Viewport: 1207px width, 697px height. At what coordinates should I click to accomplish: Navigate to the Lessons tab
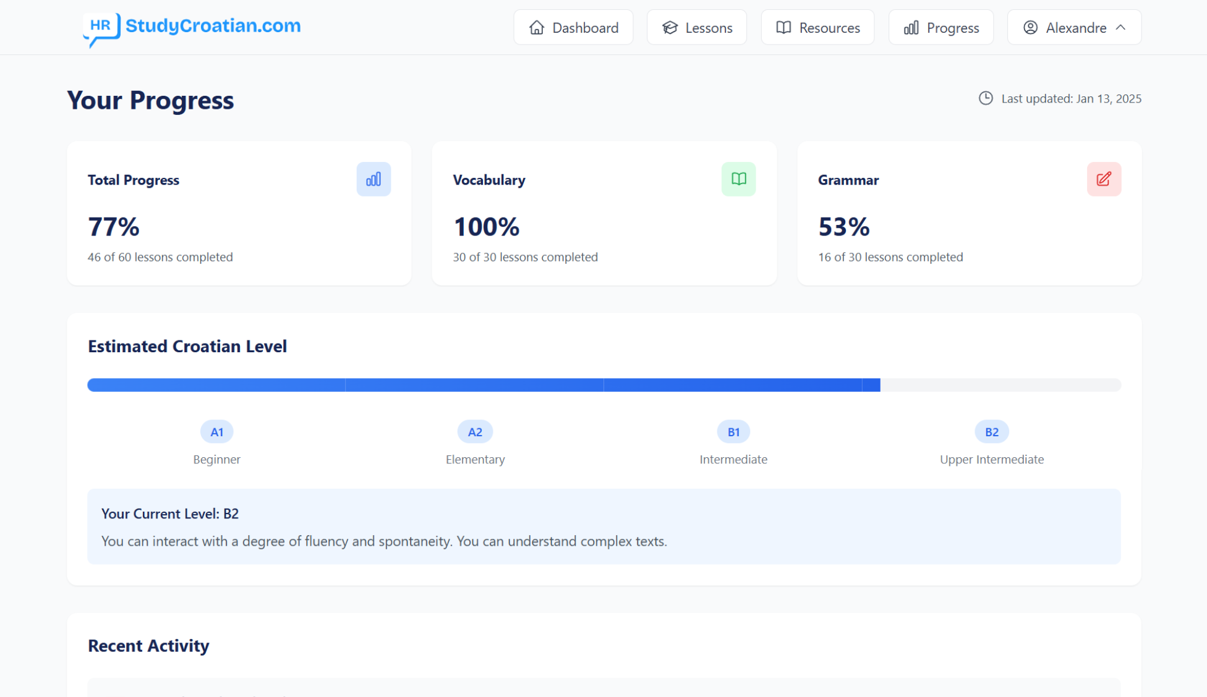(696, 27)
